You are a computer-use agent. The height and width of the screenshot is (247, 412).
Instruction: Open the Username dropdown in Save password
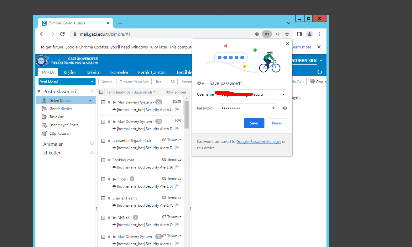coord(283,94)
